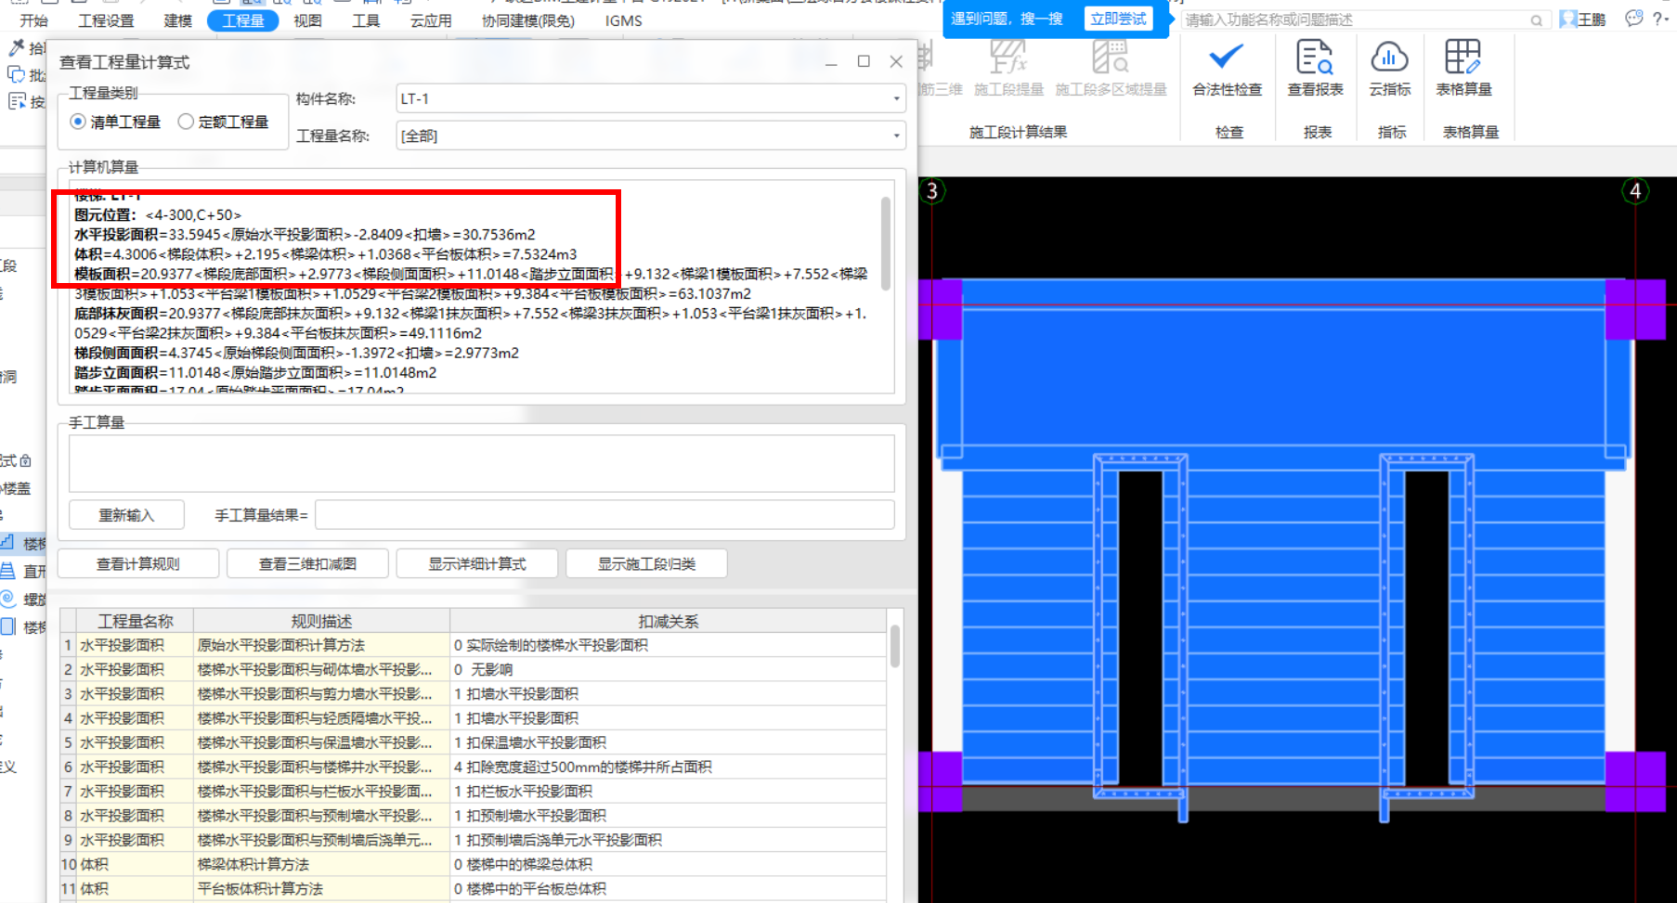Viewport: 1677px width, 903px height.
Task: Click the 查看计算规则 button
Action: pyautogui.click(x=138, y=563)
